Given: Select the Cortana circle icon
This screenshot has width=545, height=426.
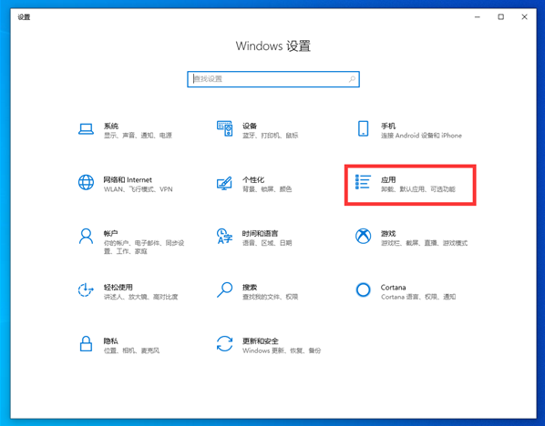Looking at the screenshot, I should pyautogui.click(x=364, y=289).
